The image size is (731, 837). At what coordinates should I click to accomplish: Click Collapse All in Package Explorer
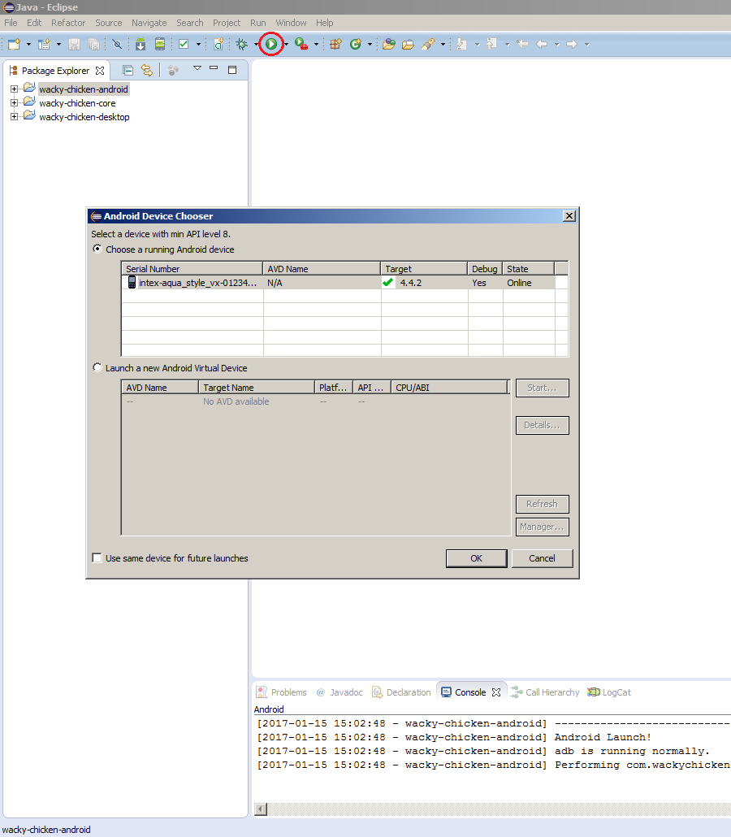[128, 71]
